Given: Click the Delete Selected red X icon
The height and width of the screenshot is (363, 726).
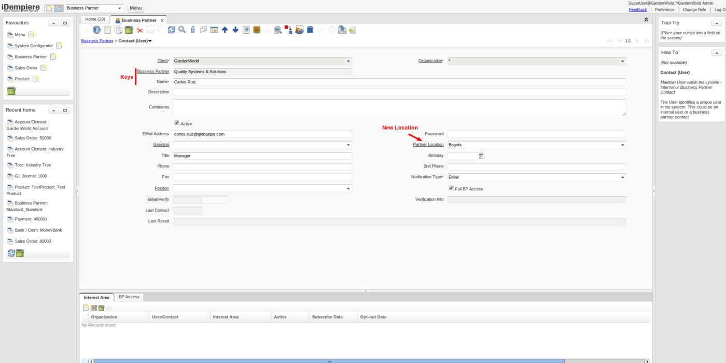Looking at the screenshot, I should coord(139,30).
